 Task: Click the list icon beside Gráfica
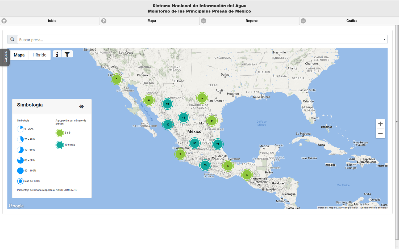tap(303, 21)
